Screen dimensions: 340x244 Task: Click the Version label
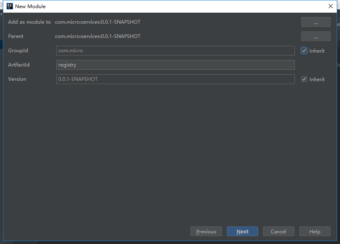coord(17,79)
